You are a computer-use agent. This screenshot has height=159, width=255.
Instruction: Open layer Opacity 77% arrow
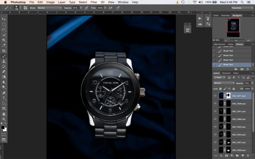click(x=252, y=83)
